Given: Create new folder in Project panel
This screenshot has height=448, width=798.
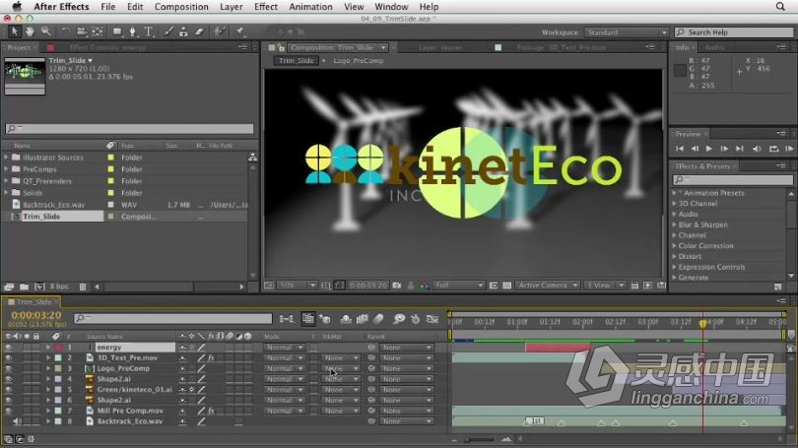Looking at the screenshot, I should (x=24, y=287).
